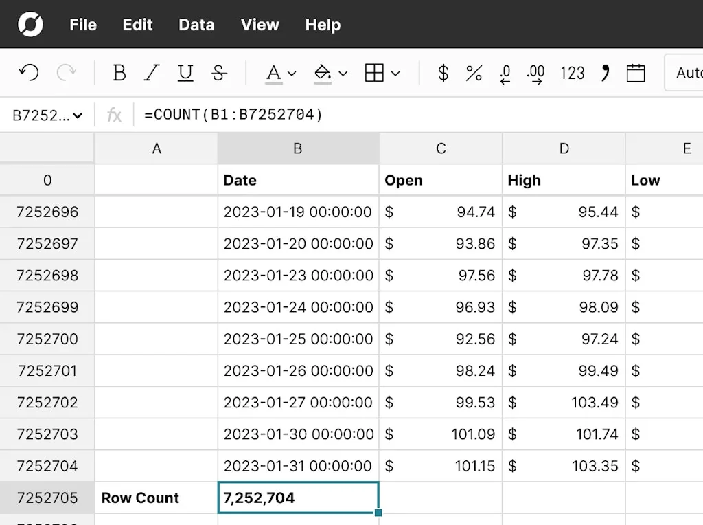This screenshot has height=525, width=703.
Task: Toggle italic text formatting
Action: coord(152,73)
